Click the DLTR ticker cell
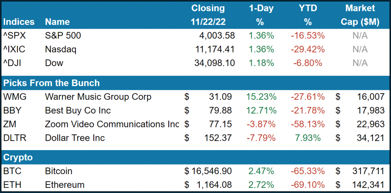391x193 pixels. (15, 138)
